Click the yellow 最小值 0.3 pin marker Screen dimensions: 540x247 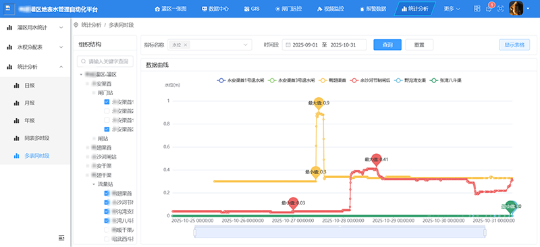(x=316, y=173)
